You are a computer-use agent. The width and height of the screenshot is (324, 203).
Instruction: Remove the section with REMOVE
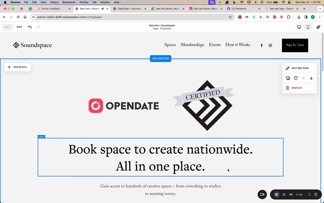[299, 88]
